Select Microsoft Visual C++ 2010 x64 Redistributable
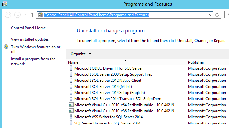 click(x=124, y=105)
